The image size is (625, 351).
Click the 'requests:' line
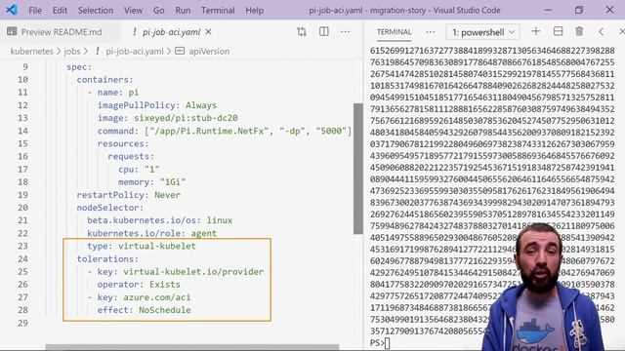[x=131, y=156]
